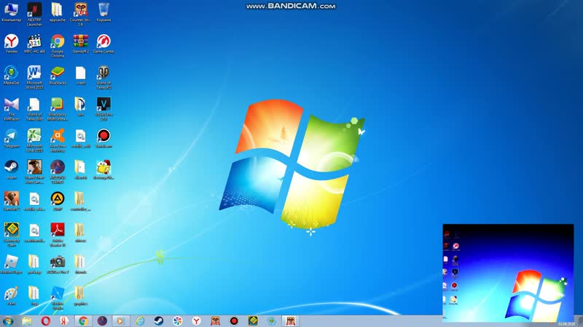Select the ARIZONA GAMES desktop shortcut
Viewport: 583px width, 327px height.
pyautogui.click(x=58, y=172)
